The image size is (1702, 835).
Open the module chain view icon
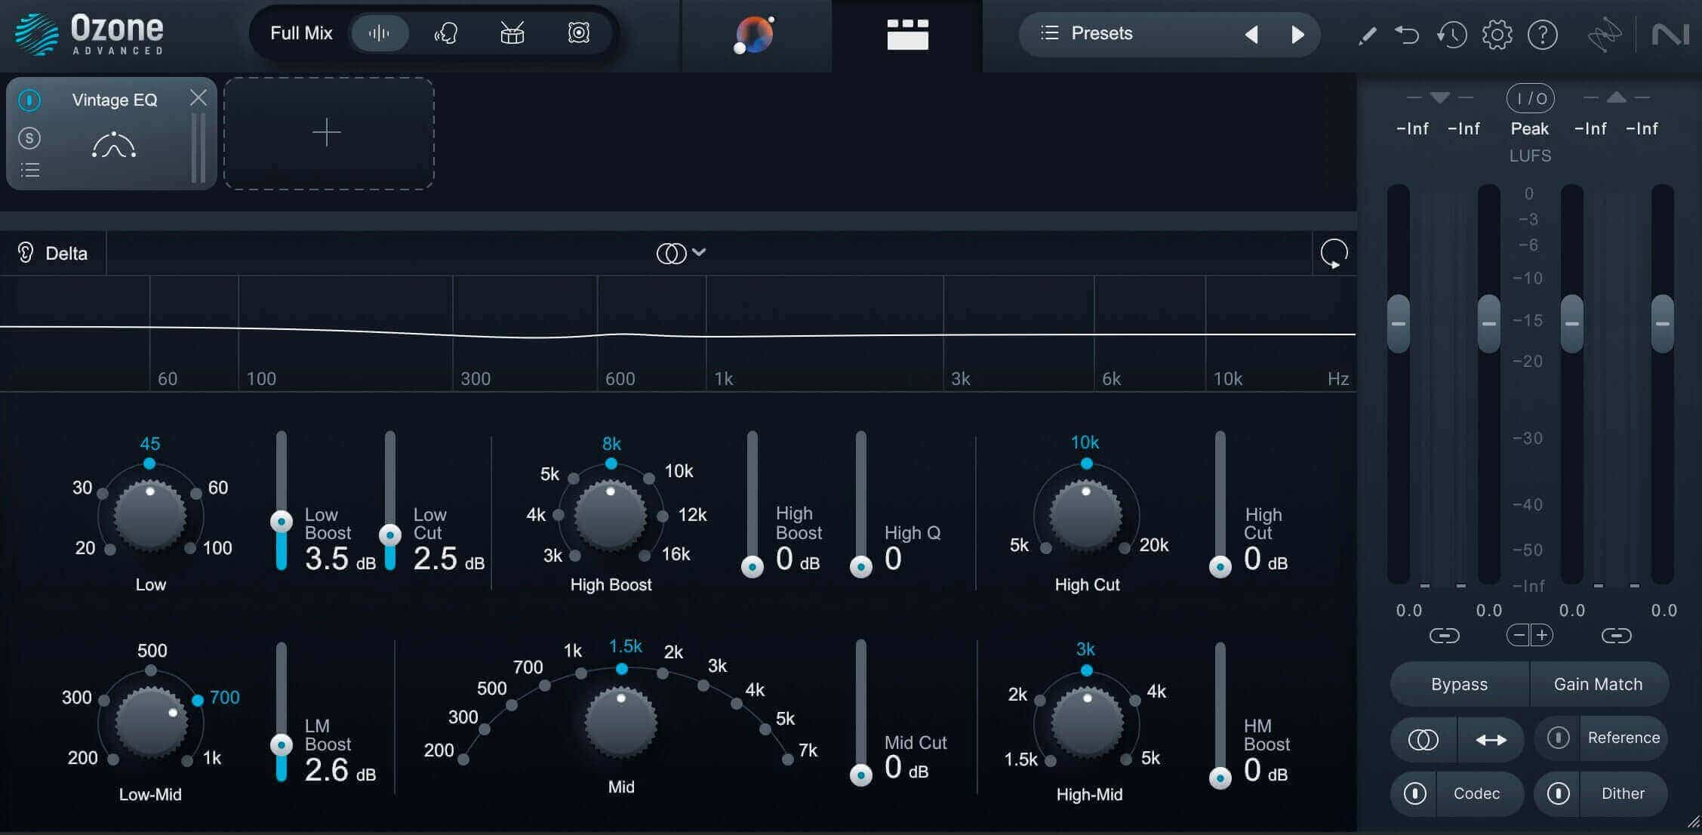907,35
